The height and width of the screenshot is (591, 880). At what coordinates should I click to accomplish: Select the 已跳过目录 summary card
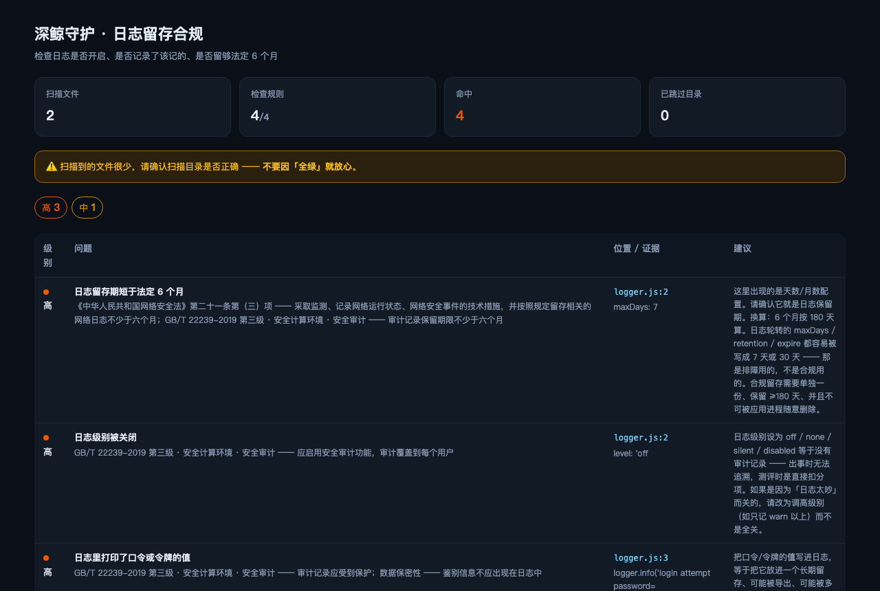(747, 107)
